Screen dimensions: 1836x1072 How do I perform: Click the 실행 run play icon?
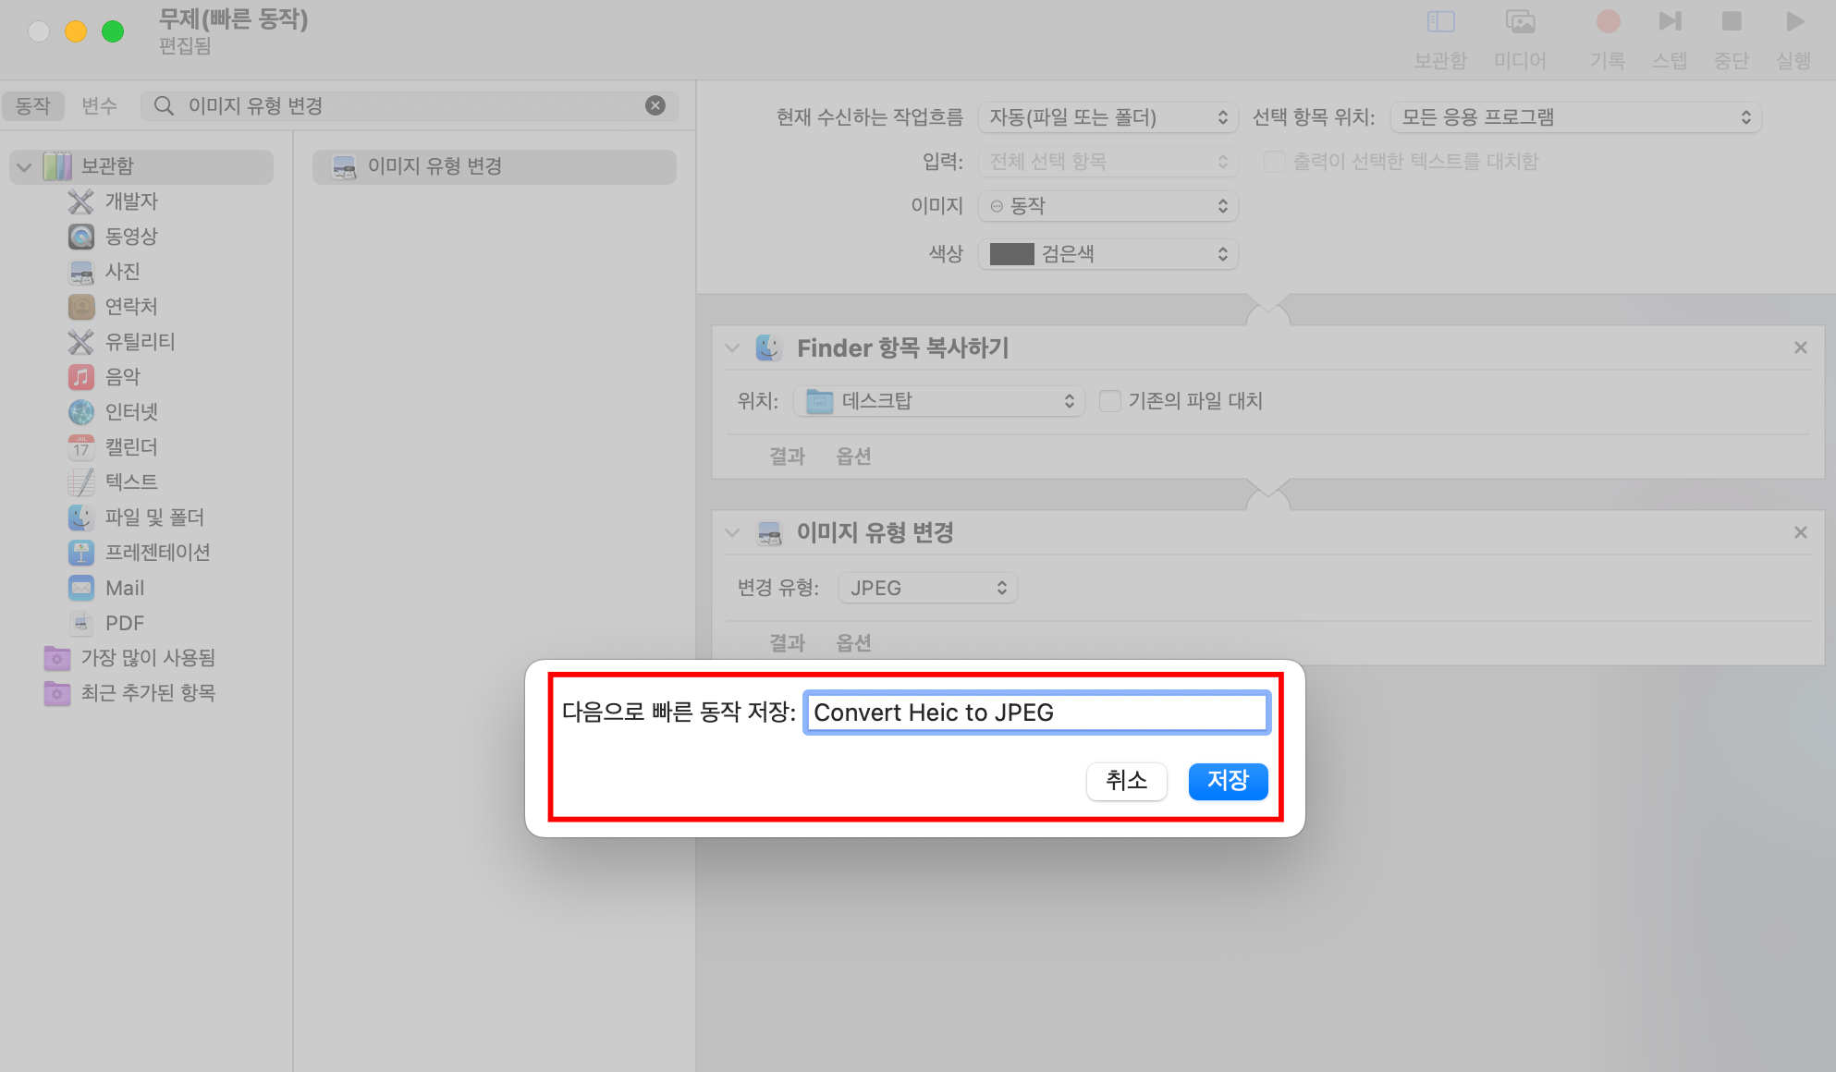(x=1793, y=22)
